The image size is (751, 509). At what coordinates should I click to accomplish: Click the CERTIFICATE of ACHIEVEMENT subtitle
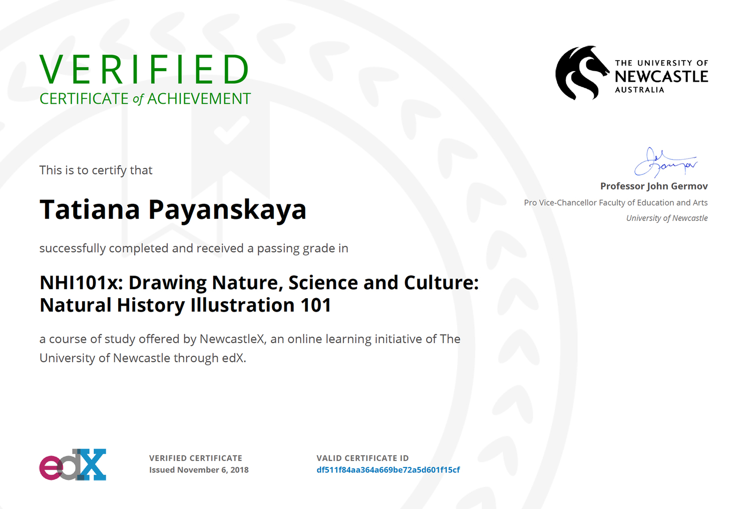click(145, 99)
